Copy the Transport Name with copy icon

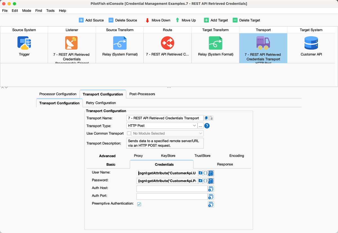point(206,118)
